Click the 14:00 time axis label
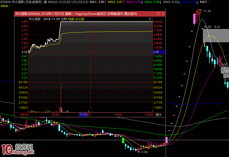The image size is (229, 157). [118, 115]
